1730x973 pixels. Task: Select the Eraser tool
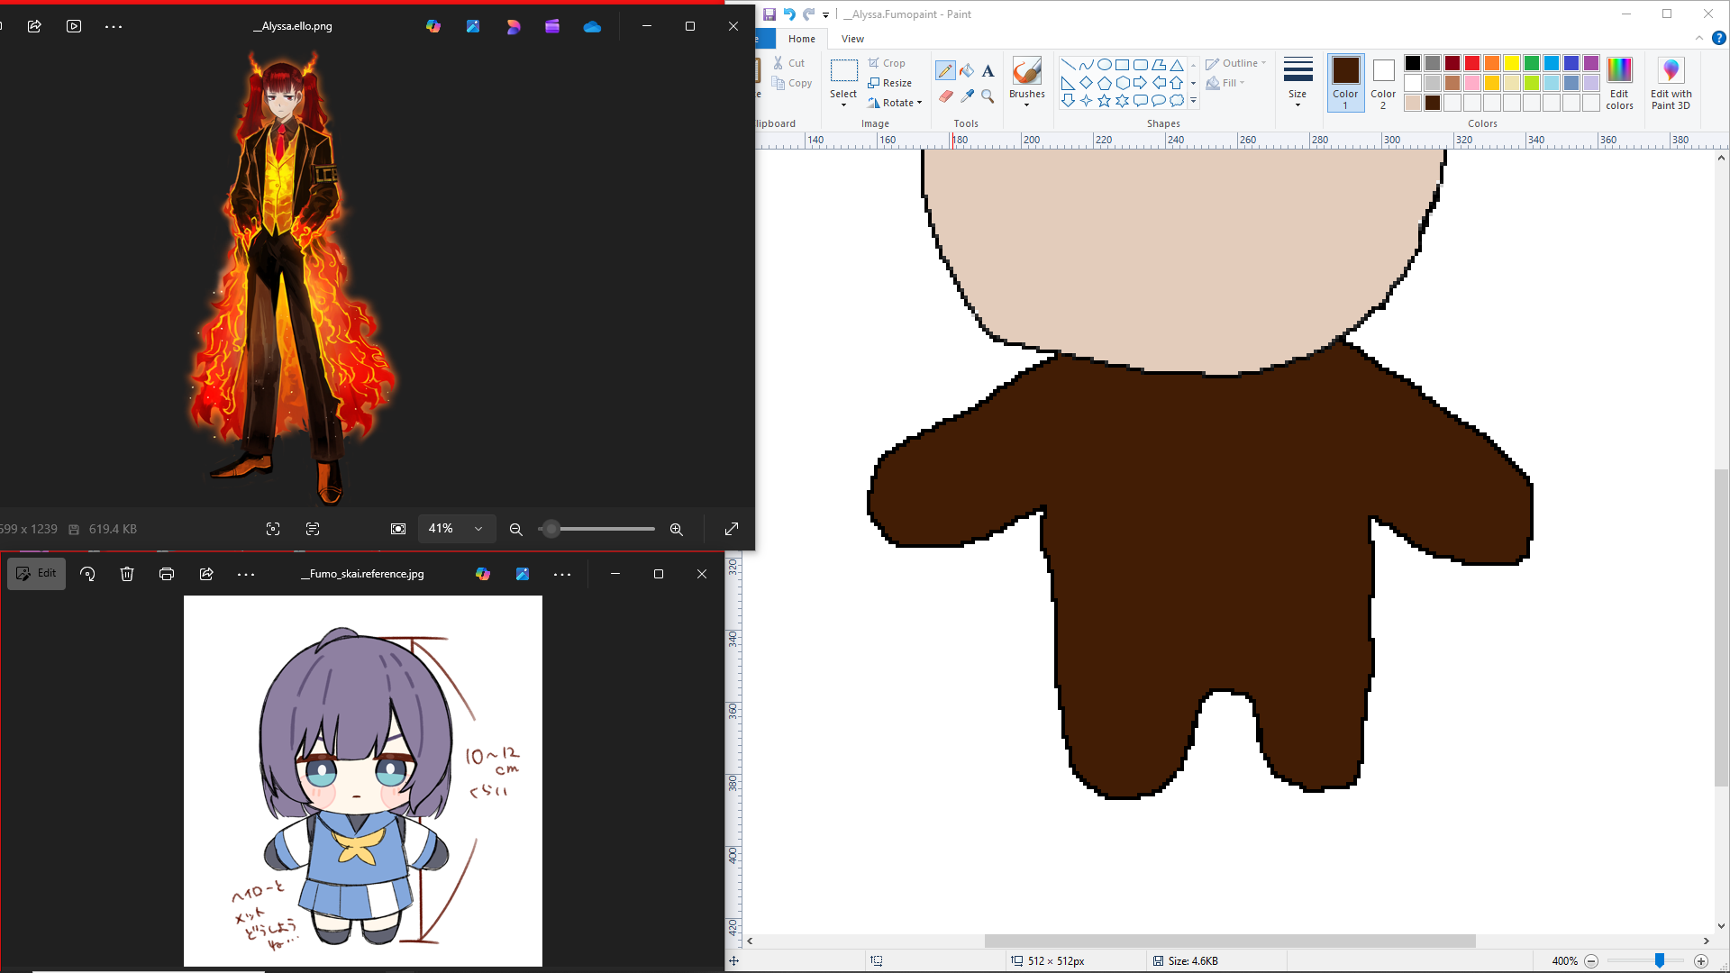pyautogui.click(x=945, y=95)
